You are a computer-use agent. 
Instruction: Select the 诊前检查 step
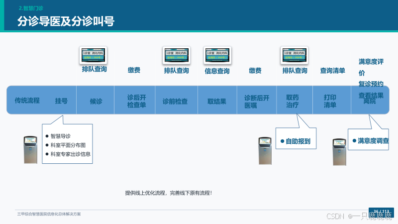175,102
